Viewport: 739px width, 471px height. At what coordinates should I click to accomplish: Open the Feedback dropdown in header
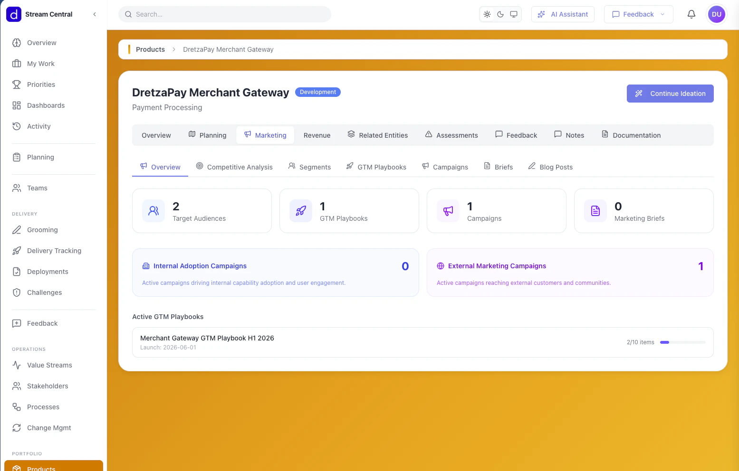(638, 14)
